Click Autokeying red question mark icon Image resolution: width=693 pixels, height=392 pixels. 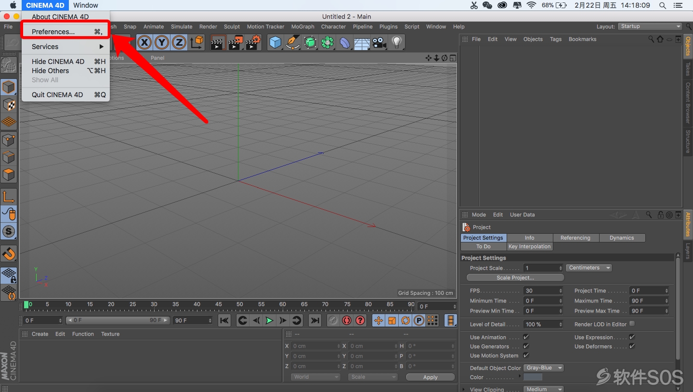[360, 320]
